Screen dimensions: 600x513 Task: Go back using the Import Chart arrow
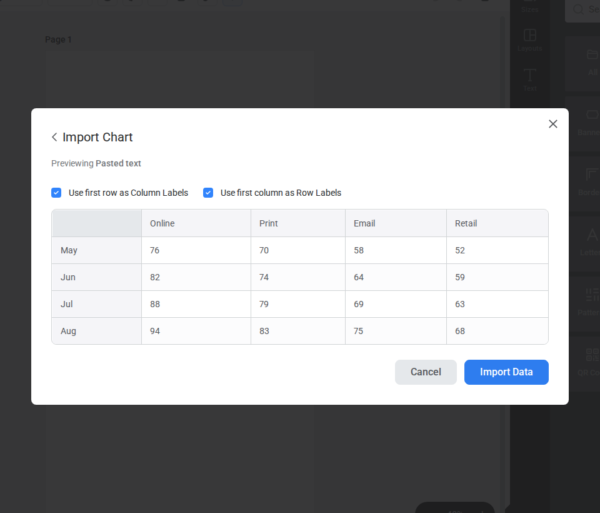pyautogui.click(x=54, y=137)
